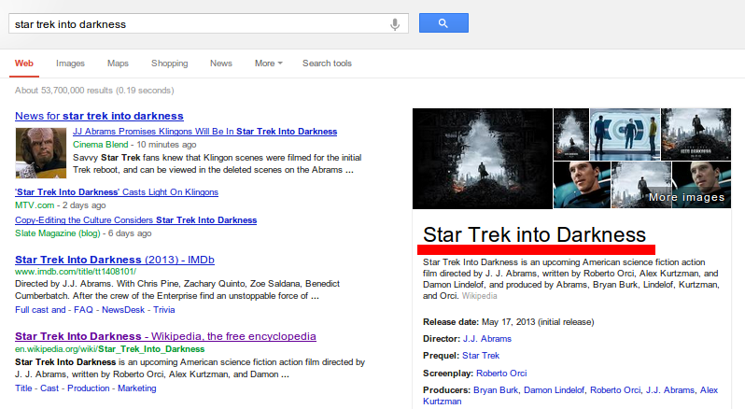
Task: Switch to the Images tab
Action: [70, 63]
